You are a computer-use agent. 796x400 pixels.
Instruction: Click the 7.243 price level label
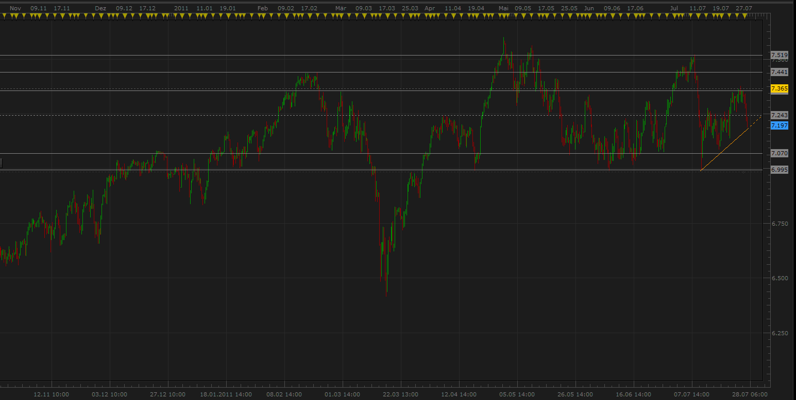click(779, 115)
